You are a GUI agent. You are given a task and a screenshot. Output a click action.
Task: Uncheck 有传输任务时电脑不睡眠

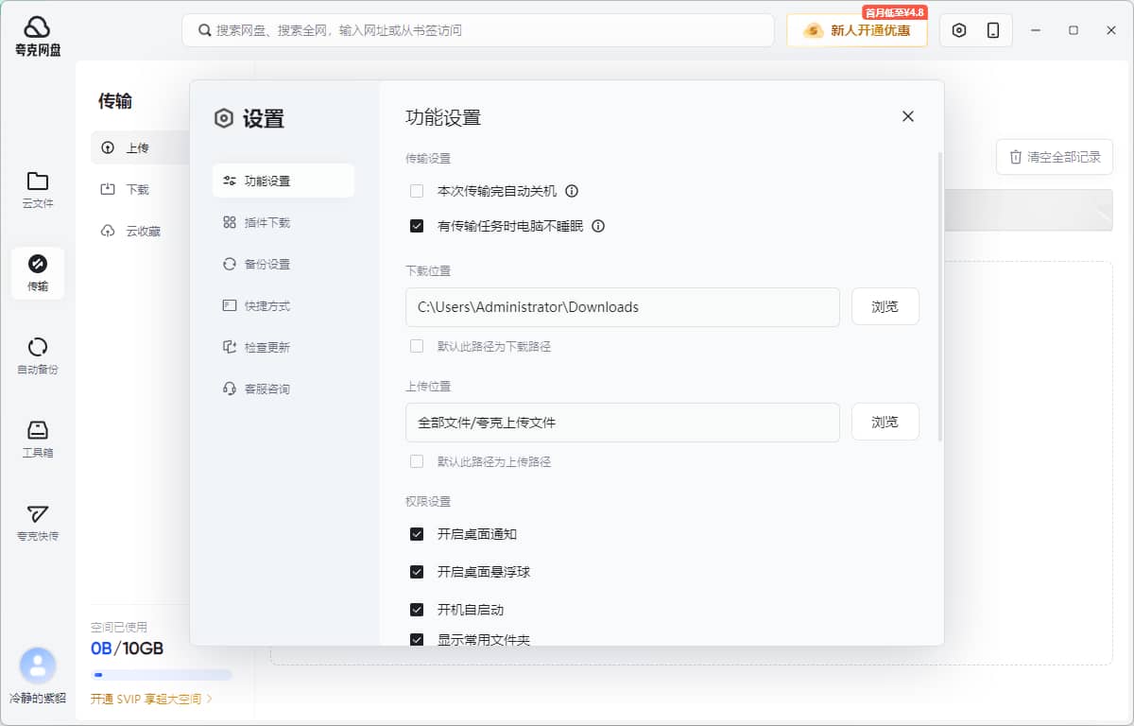click(x=417, y=226)
